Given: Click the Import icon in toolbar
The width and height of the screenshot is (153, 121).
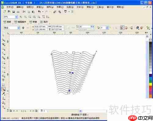Looking at the screenshot, I should (55, 12).
